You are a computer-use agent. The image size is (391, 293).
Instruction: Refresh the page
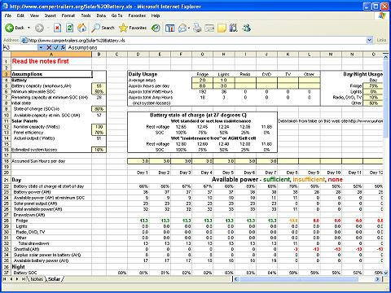tap(70, 28)
